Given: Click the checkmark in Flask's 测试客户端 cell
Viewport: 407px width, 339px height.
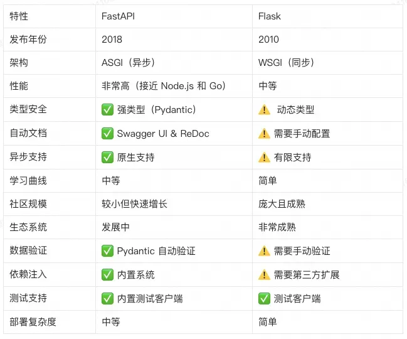Looking at the screenshot, I should click(x=264, y=298).
